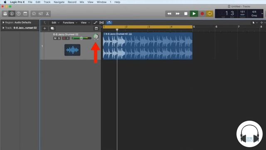The image size is (266, 150).
Task: Open the Navigate menu
Action: click(x=59, y=2)
